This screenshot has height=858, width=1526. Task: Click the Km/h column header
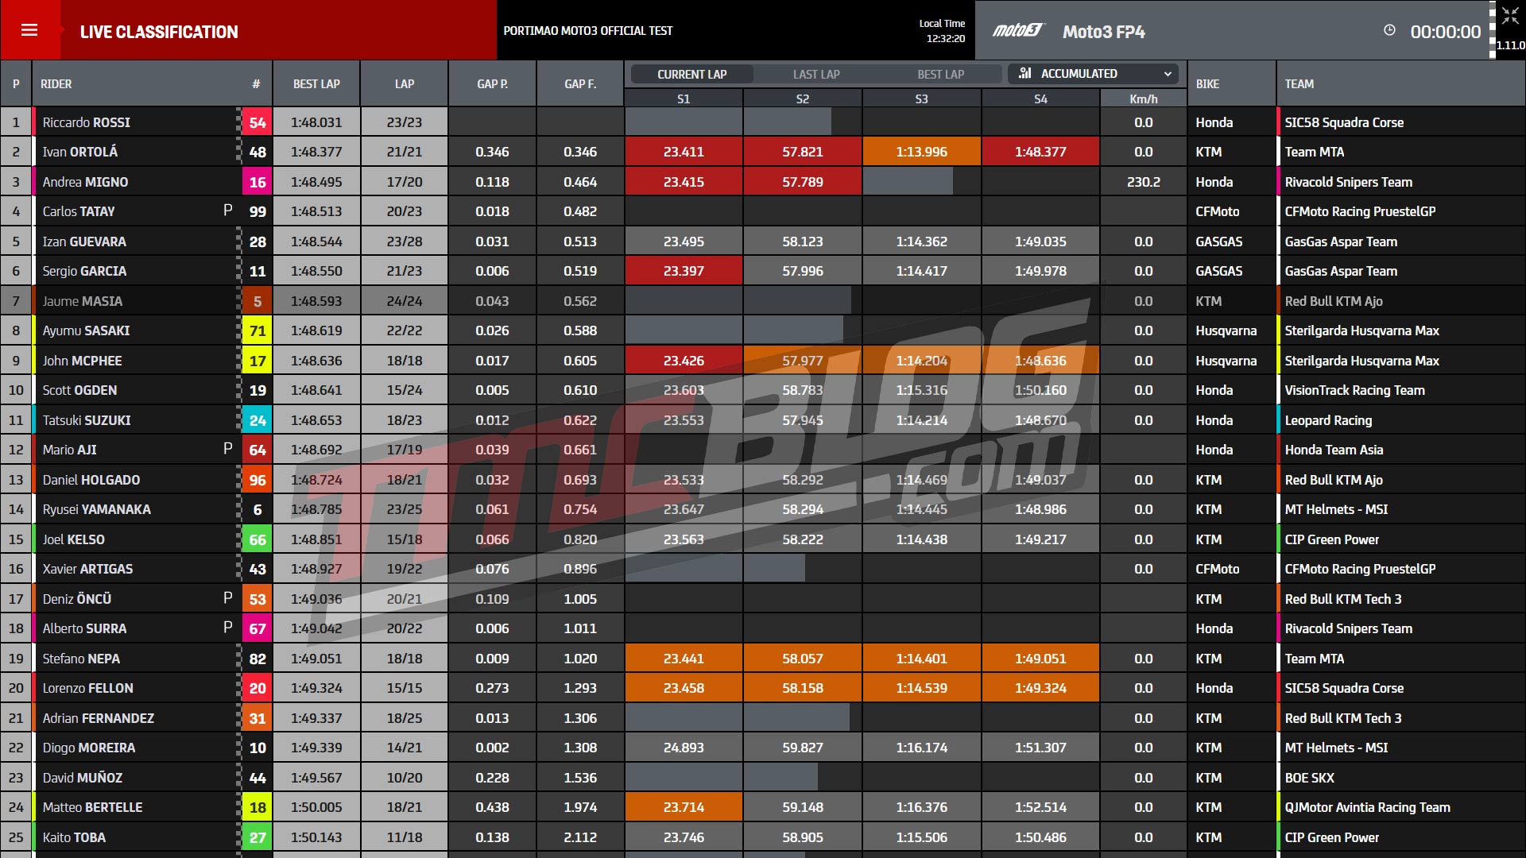click(1144, 99)
